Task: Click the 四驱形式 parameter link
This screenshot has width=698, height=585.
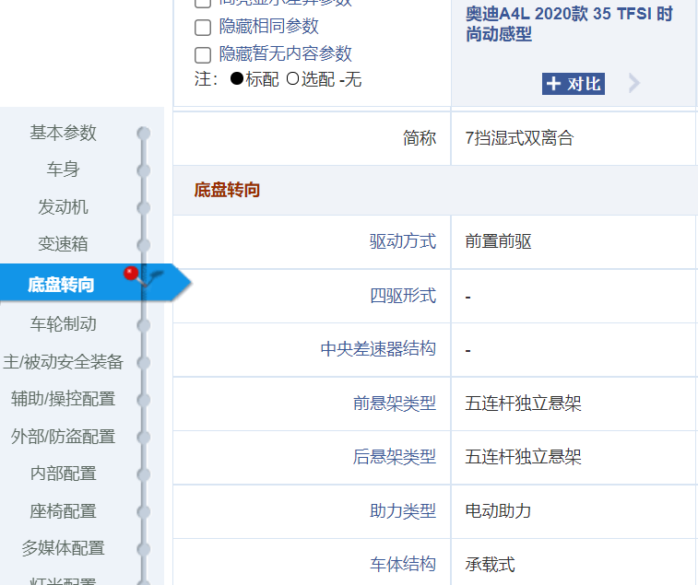Action: coord(402,296)
